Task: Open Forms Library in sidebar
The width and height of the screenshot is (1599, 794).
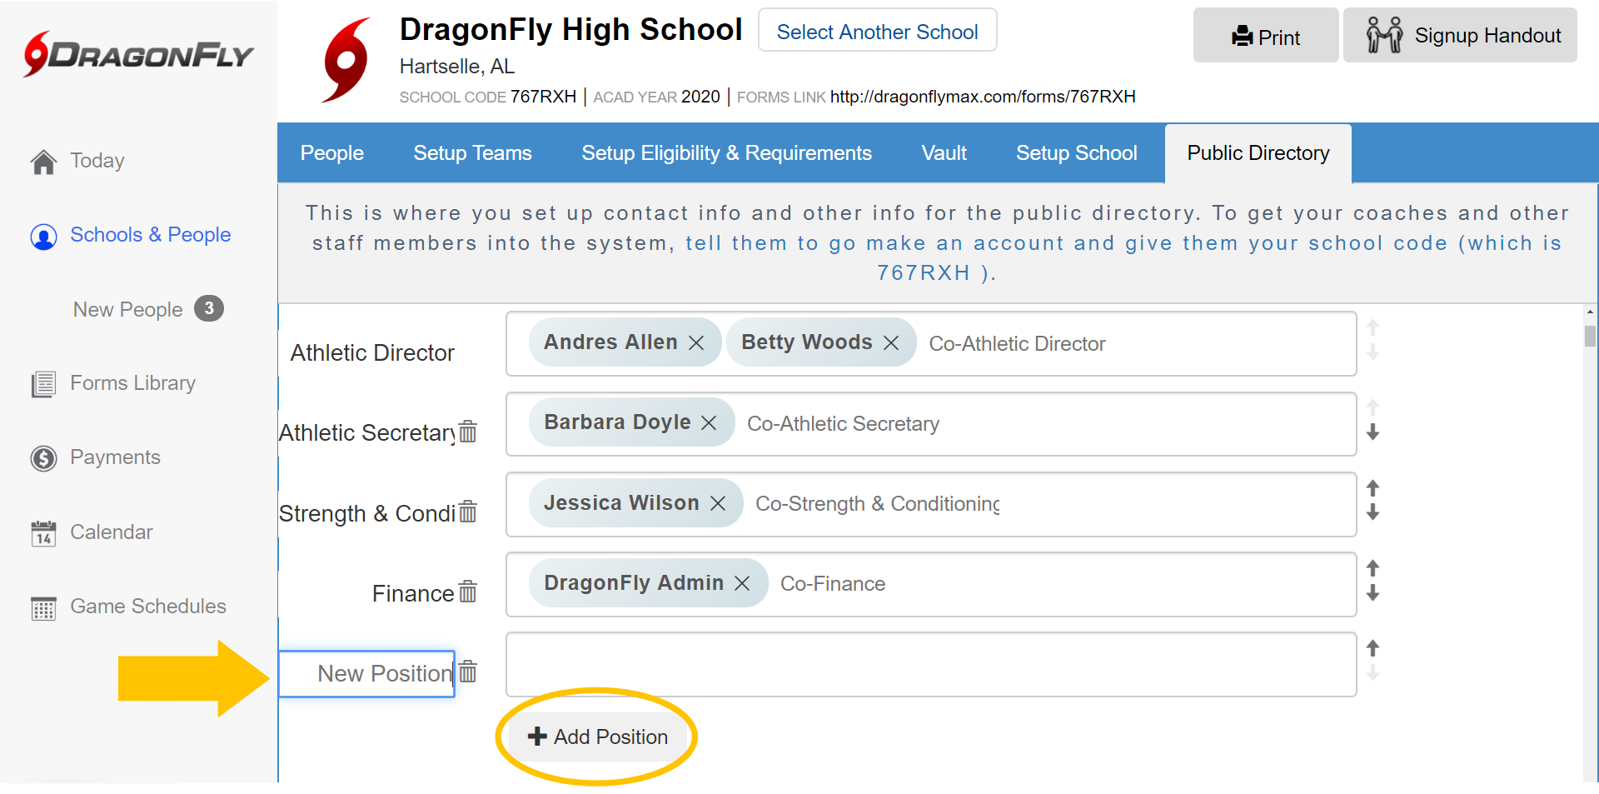Action: 132,383
